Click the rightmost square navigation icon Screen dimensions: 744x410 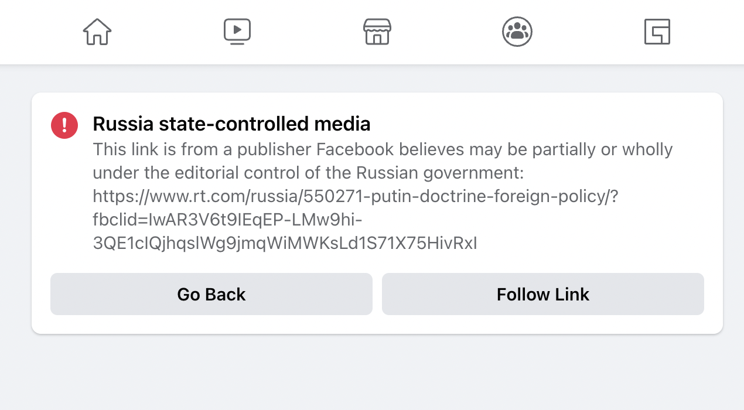[x=657, y=32]
